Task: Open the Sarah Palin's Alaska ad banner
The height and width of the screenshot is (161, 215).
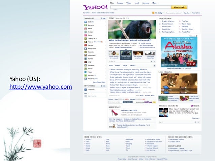Action: (179, 52)
